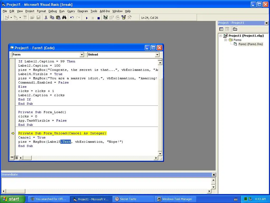Screen dimensions: 270x203
Task: Open the Add Form dropdown arrow
Action: point(20,18)
